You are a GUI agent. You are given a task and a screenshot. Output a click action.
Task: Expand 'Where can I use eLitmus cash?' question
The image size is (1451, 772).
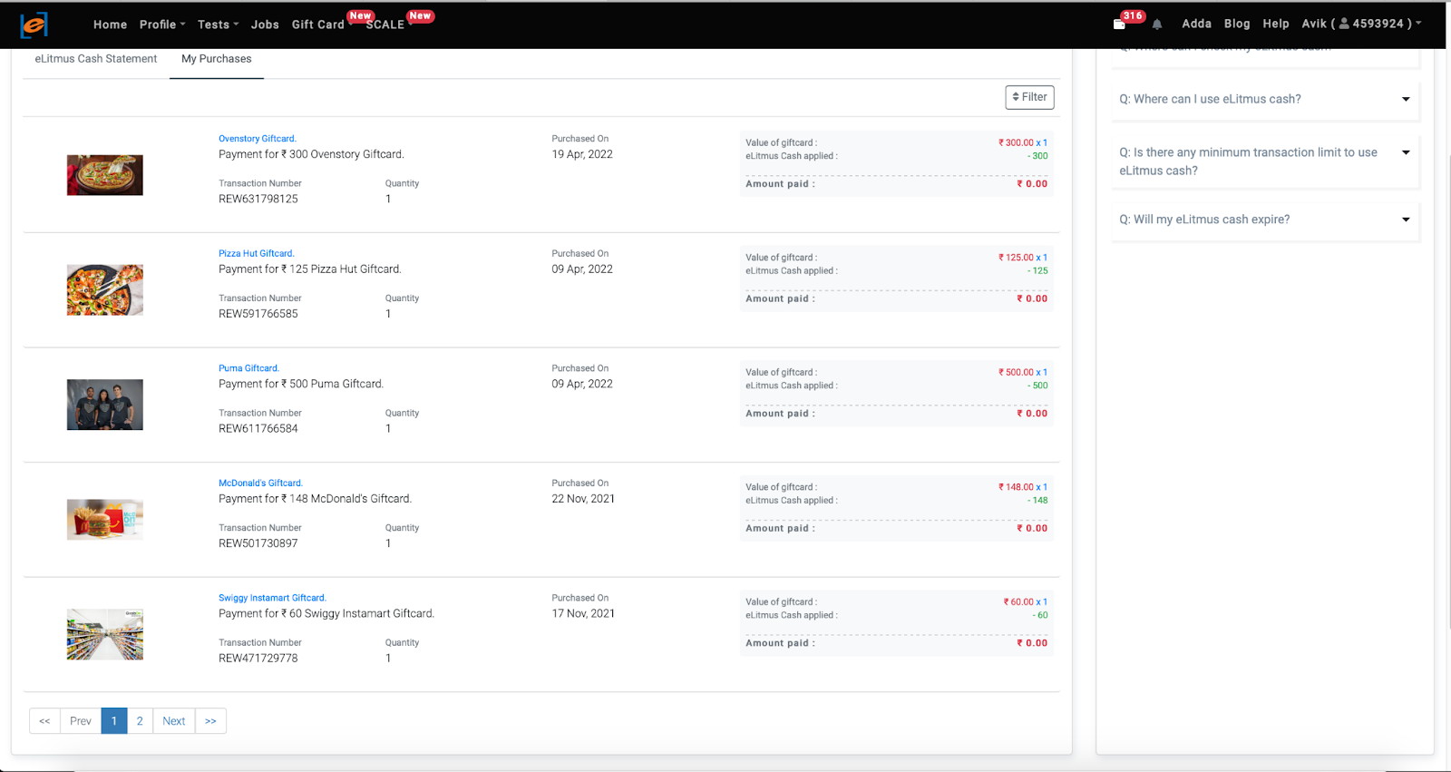[1264, 99]
